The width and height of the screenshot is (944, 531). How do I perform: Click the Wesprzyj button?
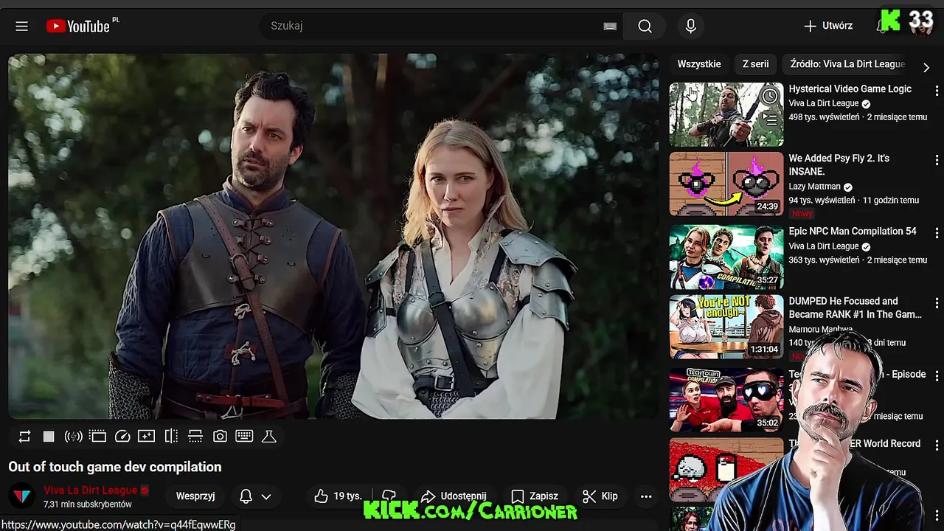click(195, 496)
